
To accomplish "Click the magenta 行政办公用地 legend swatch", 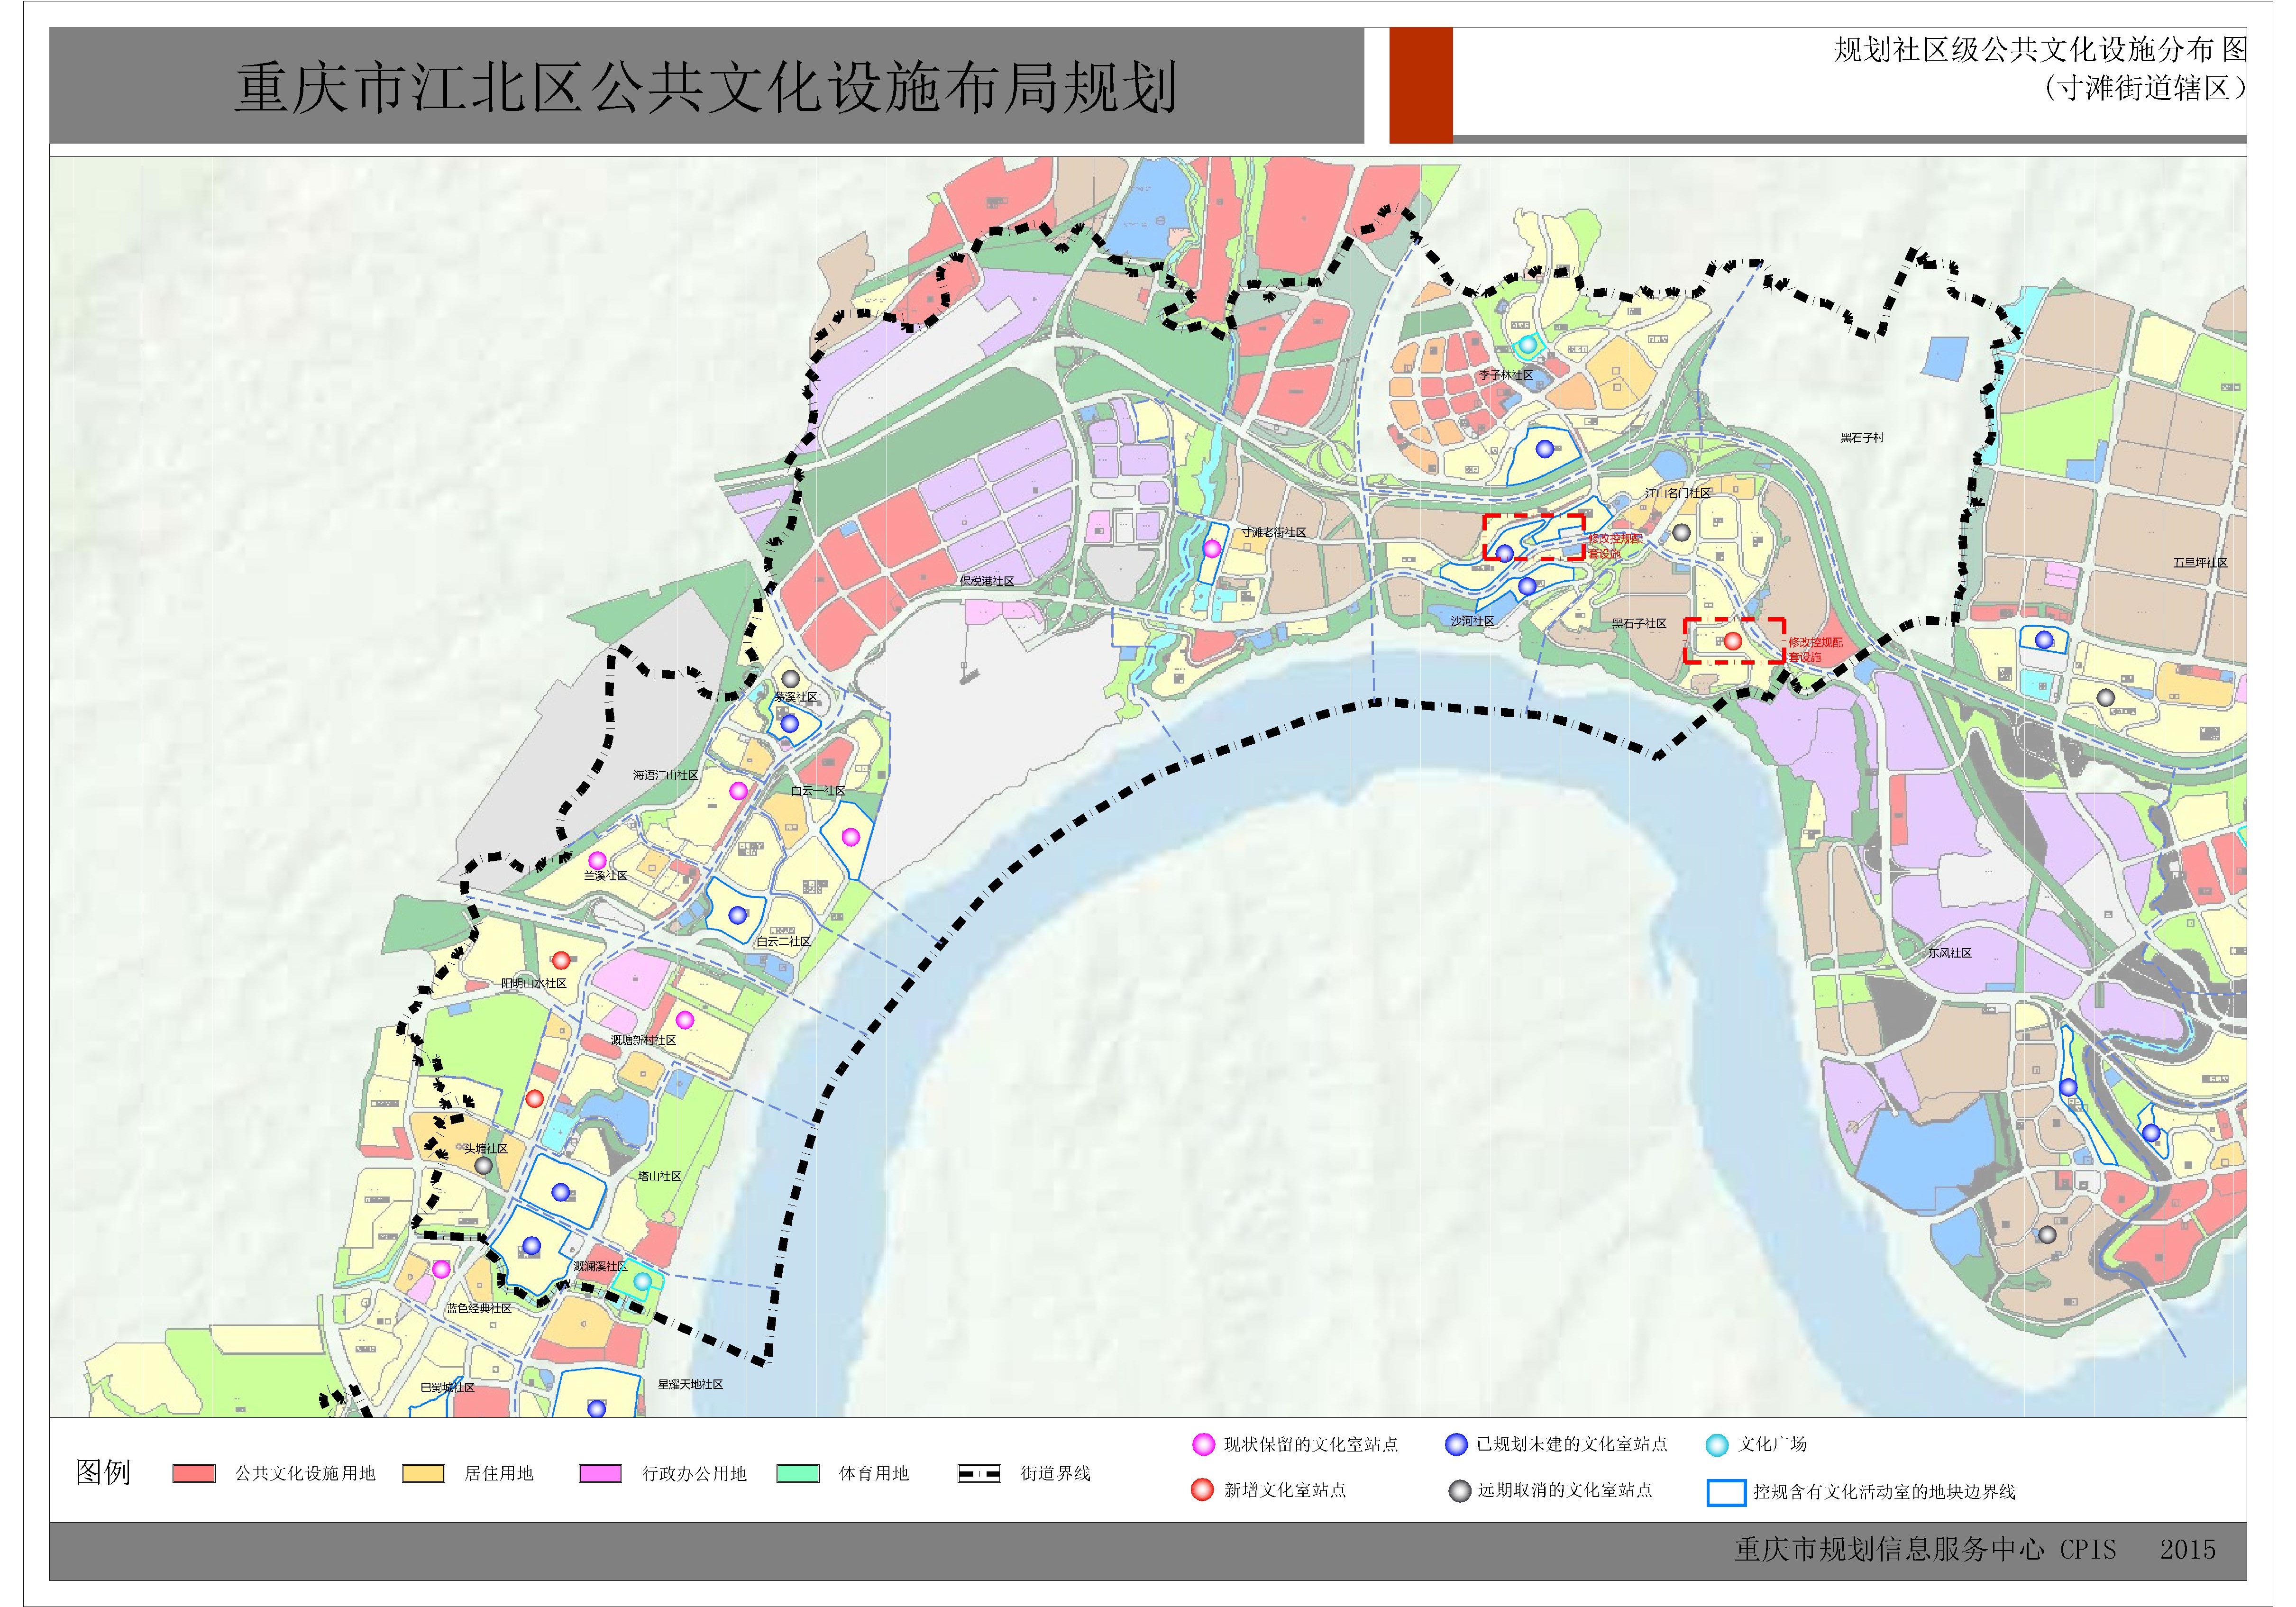I will [600, 1474].
